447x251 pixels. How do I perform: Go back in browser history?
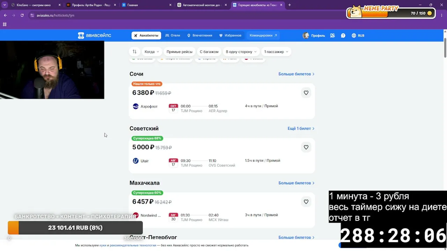5,15
